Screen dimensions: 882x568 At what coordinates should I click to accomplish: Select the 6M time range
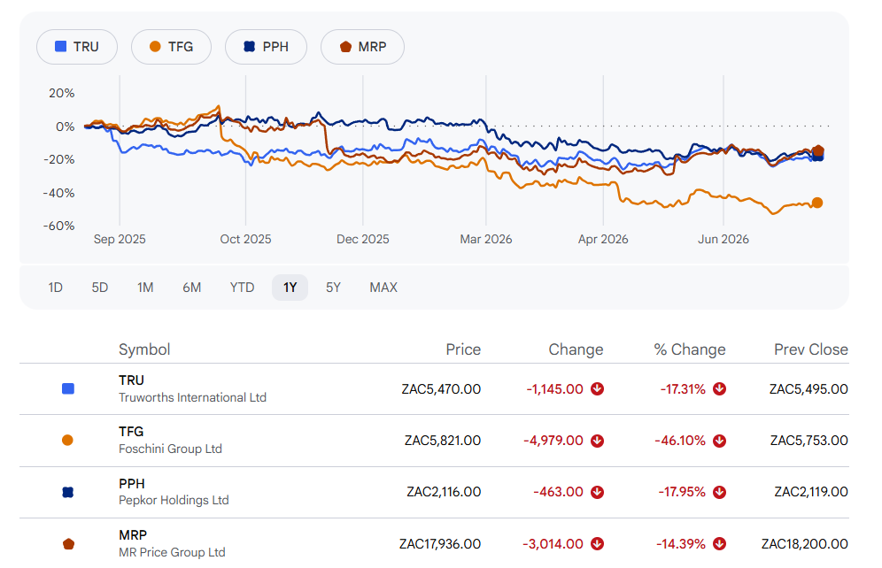[x=192, y=288]
